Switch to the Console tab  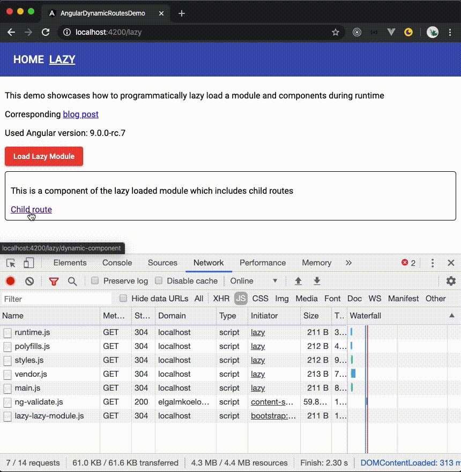pyautogui.click(x=117, y=263)
